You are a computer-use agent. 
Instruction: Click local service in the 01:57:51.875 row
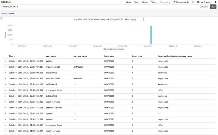tap(53, 131)
